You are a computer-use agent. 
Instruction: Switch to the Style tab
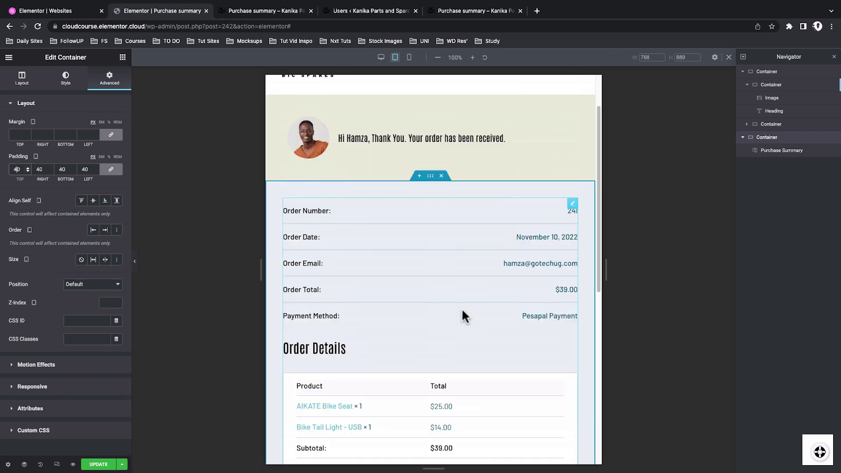pyautogui.click(x=66, y=78)
